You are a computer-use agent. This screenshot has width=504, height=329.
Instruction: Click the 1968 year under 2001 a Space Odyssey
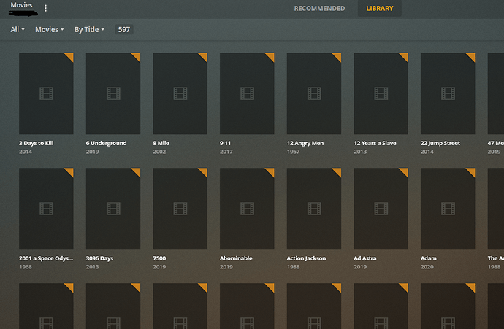pyautogui.click(x=26, y=267)
